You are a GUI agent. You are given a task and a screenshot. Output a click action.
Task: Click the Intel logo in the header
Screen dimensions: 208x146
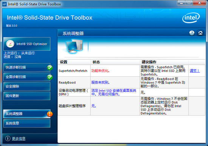tap(191, 18)
